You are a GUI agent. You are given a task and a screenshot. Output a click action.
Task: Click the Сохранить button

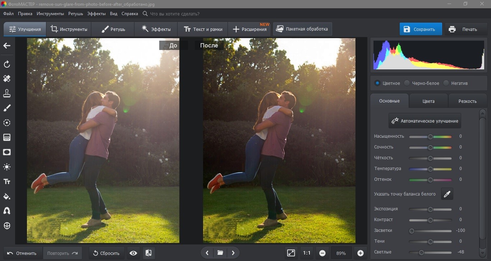(x=421, y=29)
